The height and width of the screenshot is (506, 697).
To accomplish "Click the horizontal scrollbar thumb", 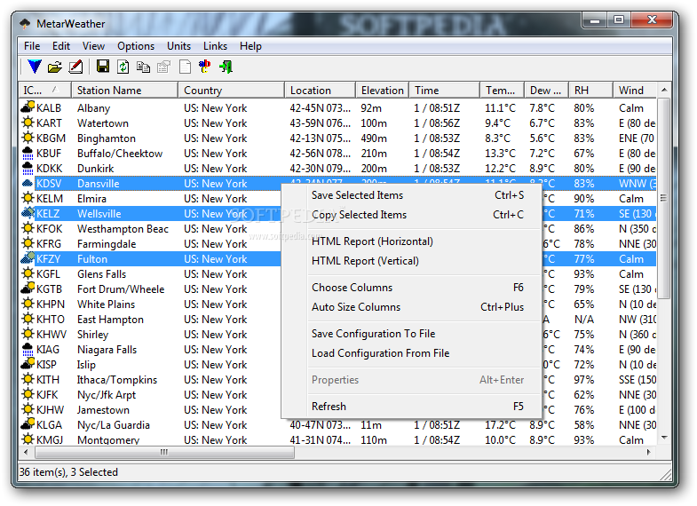I will pyautogui.click(x=164, y=452).
